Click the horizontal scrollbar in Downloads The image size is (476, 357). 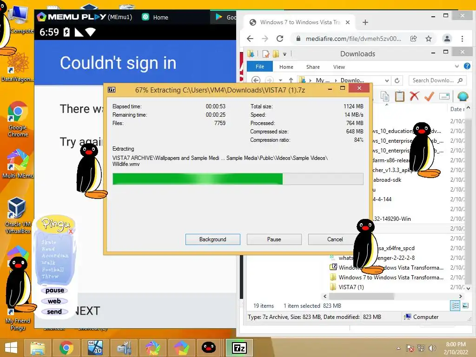[x=361, y=296]
